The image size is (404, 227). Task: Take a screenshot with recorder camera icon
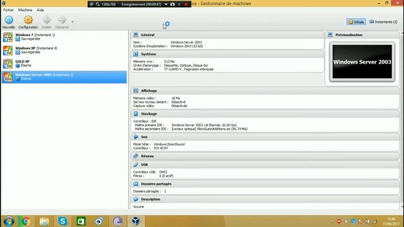172,4
